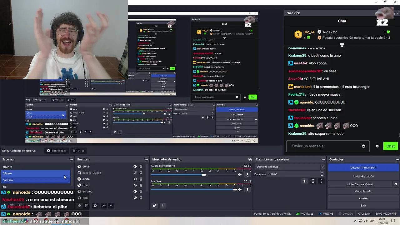Open source properties gear in Fuentes toolbar
400x225 pixels.
click(95, 206)
